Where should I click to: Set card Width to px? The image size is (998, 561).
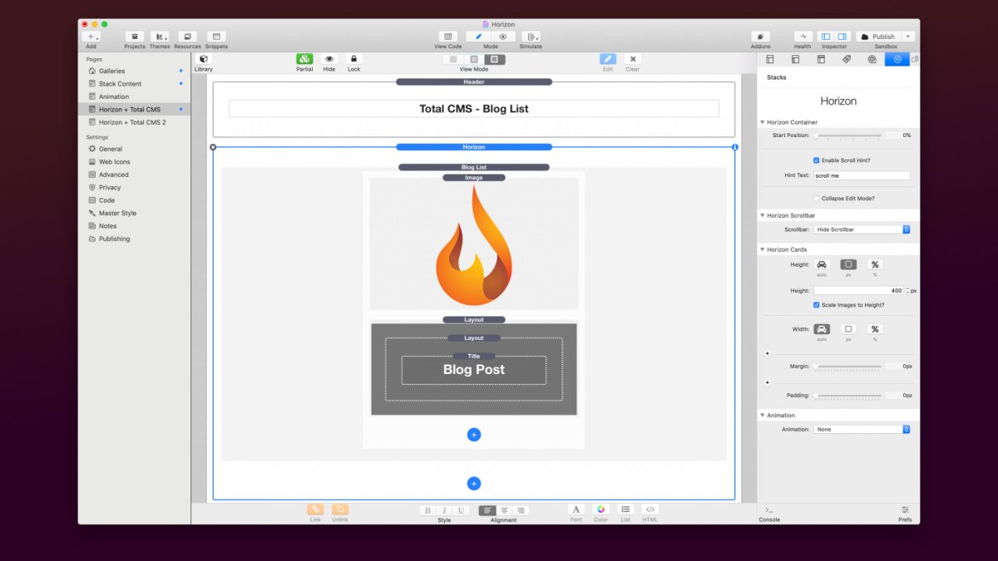(x=848, y=329)
